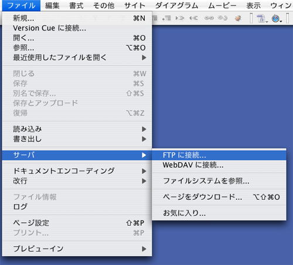Click the お気に入り... submenu item
Viewport: 293px width, 265px height.
219,213
